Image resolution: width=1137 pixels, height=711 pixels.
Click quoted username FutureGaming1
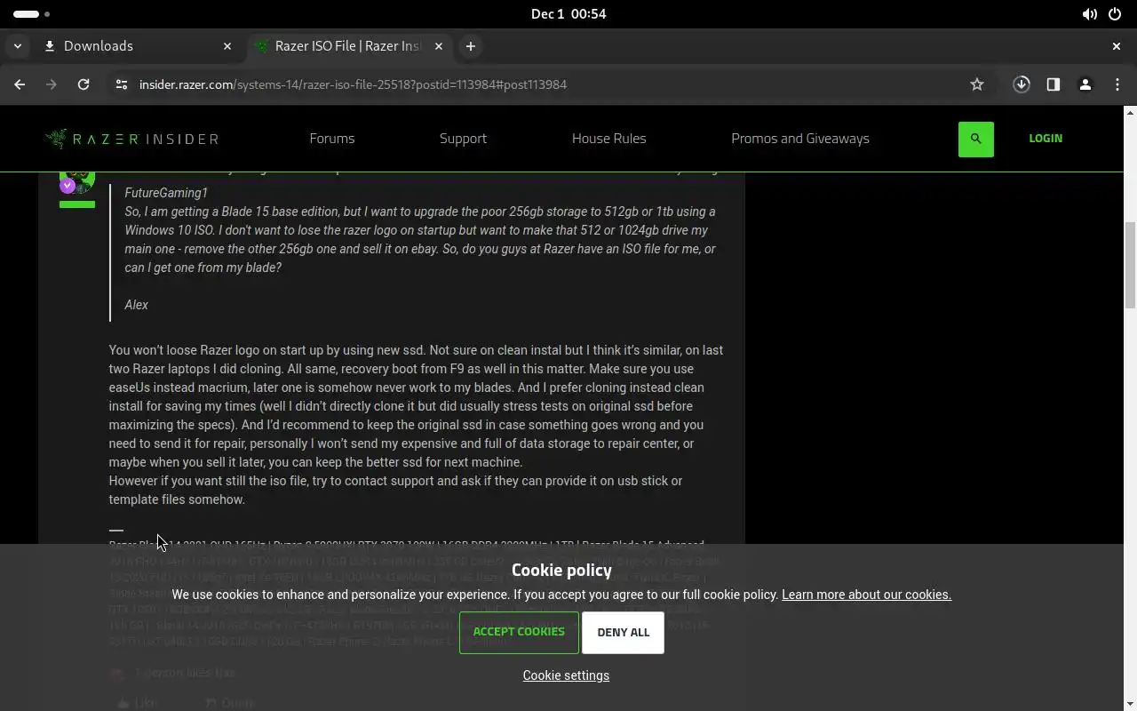tap(166, 193)
